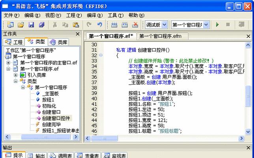
Task: Open the 文件(F) menu
Action: coord(11,15)
